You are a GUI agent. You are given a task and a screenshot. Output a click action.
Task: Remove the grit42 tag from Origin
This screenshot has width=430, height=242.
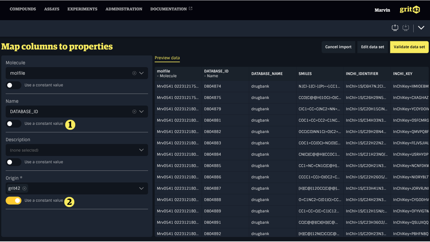pyautogui.click(x=24, y=188)
